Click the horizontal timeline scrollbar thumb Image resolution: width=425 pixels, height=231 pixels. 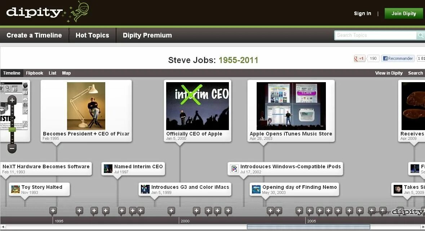tap(309, 227)
